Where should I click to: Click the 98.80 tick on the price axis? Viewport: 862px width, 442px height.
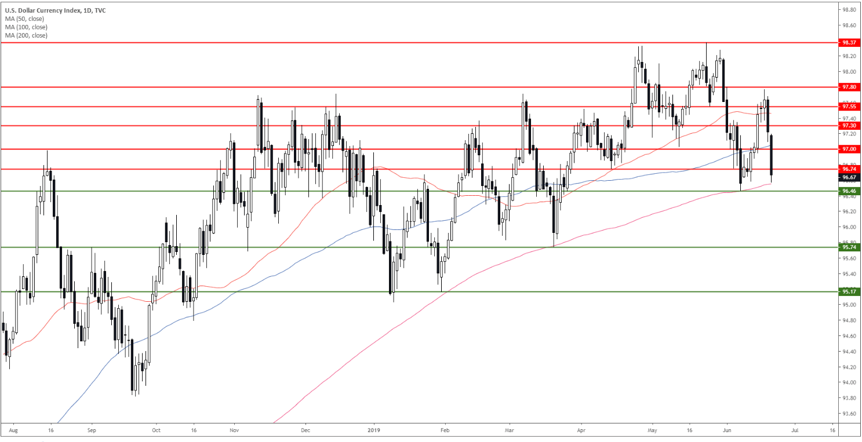coord(849,10)
